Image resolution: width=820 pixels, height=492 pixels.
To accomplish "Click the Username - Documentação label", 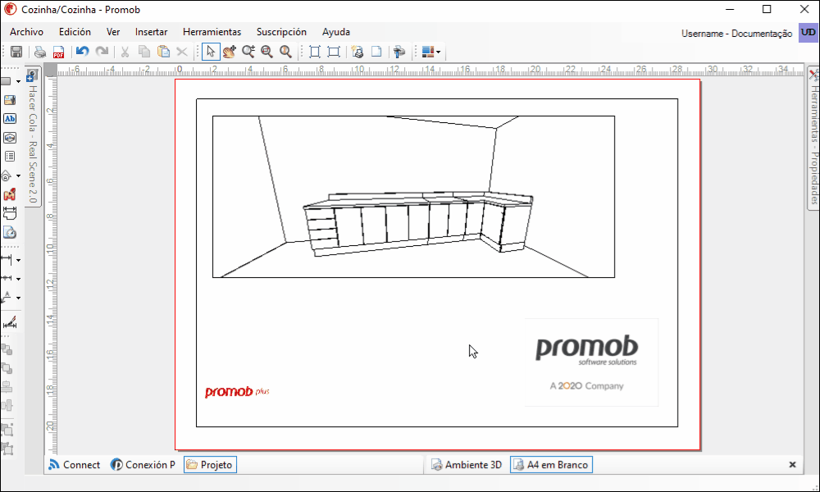I will click(736, 34).
